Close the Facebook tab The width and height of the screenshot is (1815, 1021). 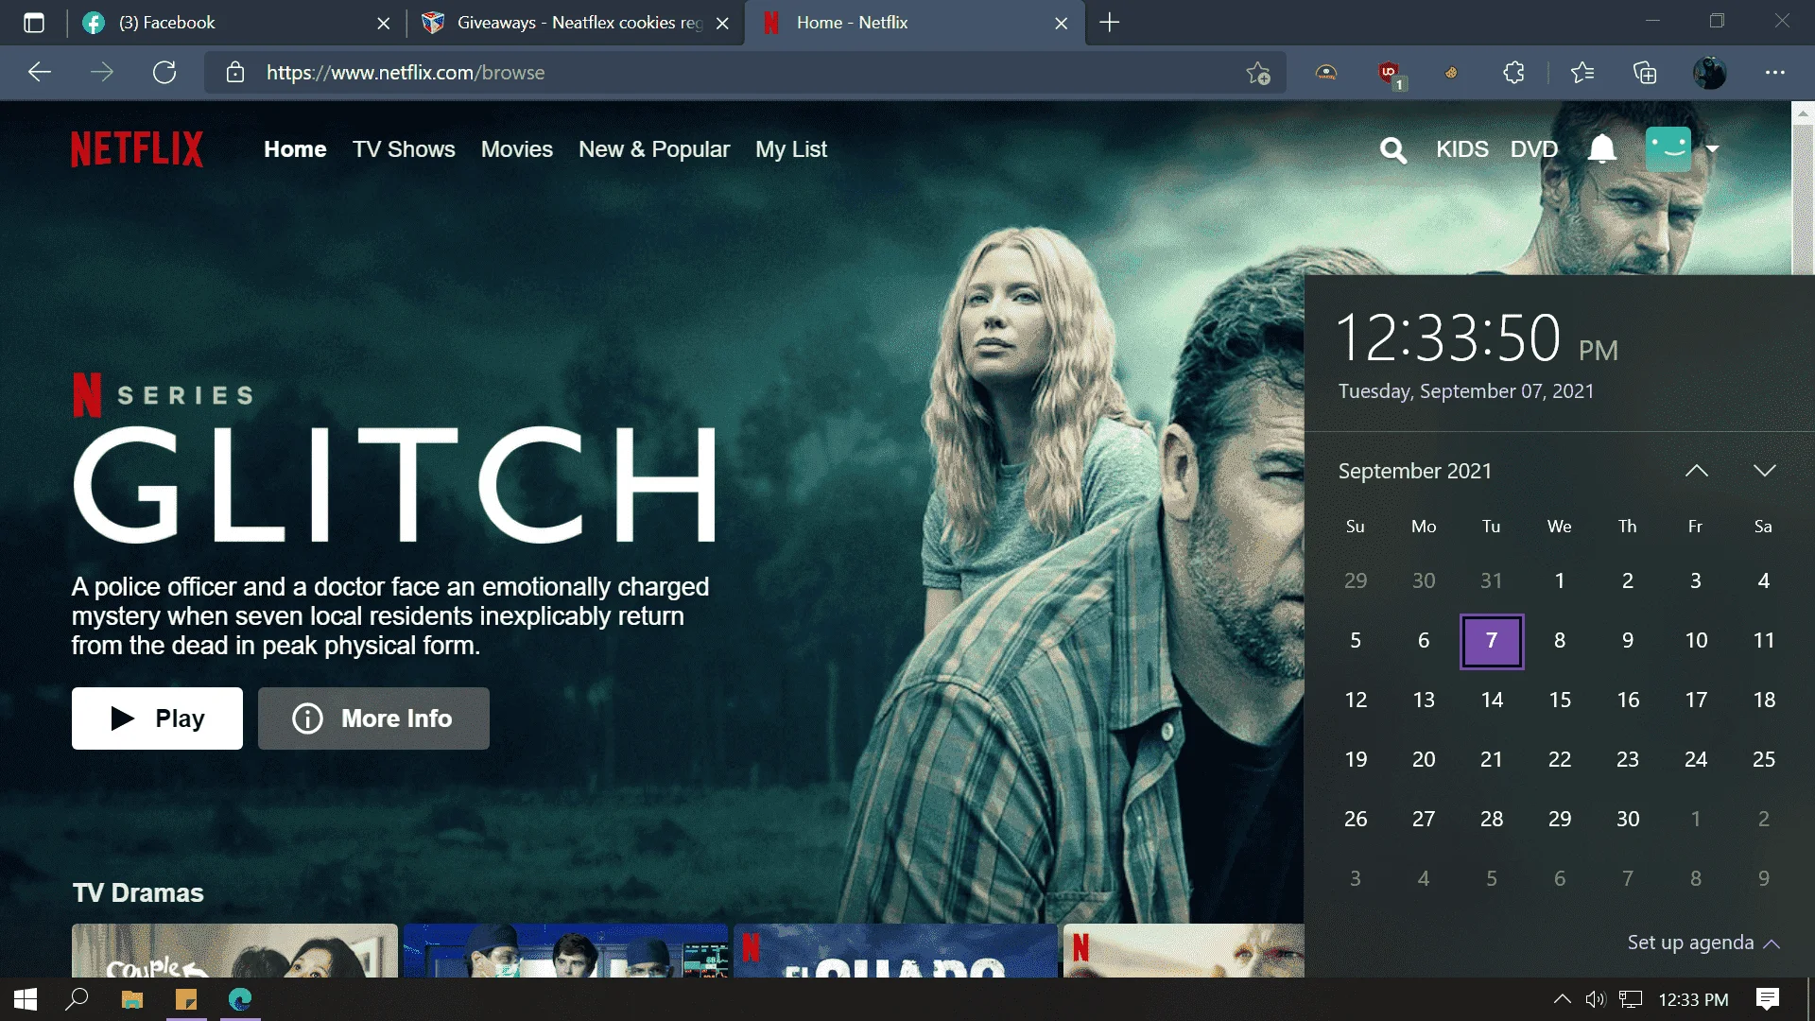[x=383, y=23]
